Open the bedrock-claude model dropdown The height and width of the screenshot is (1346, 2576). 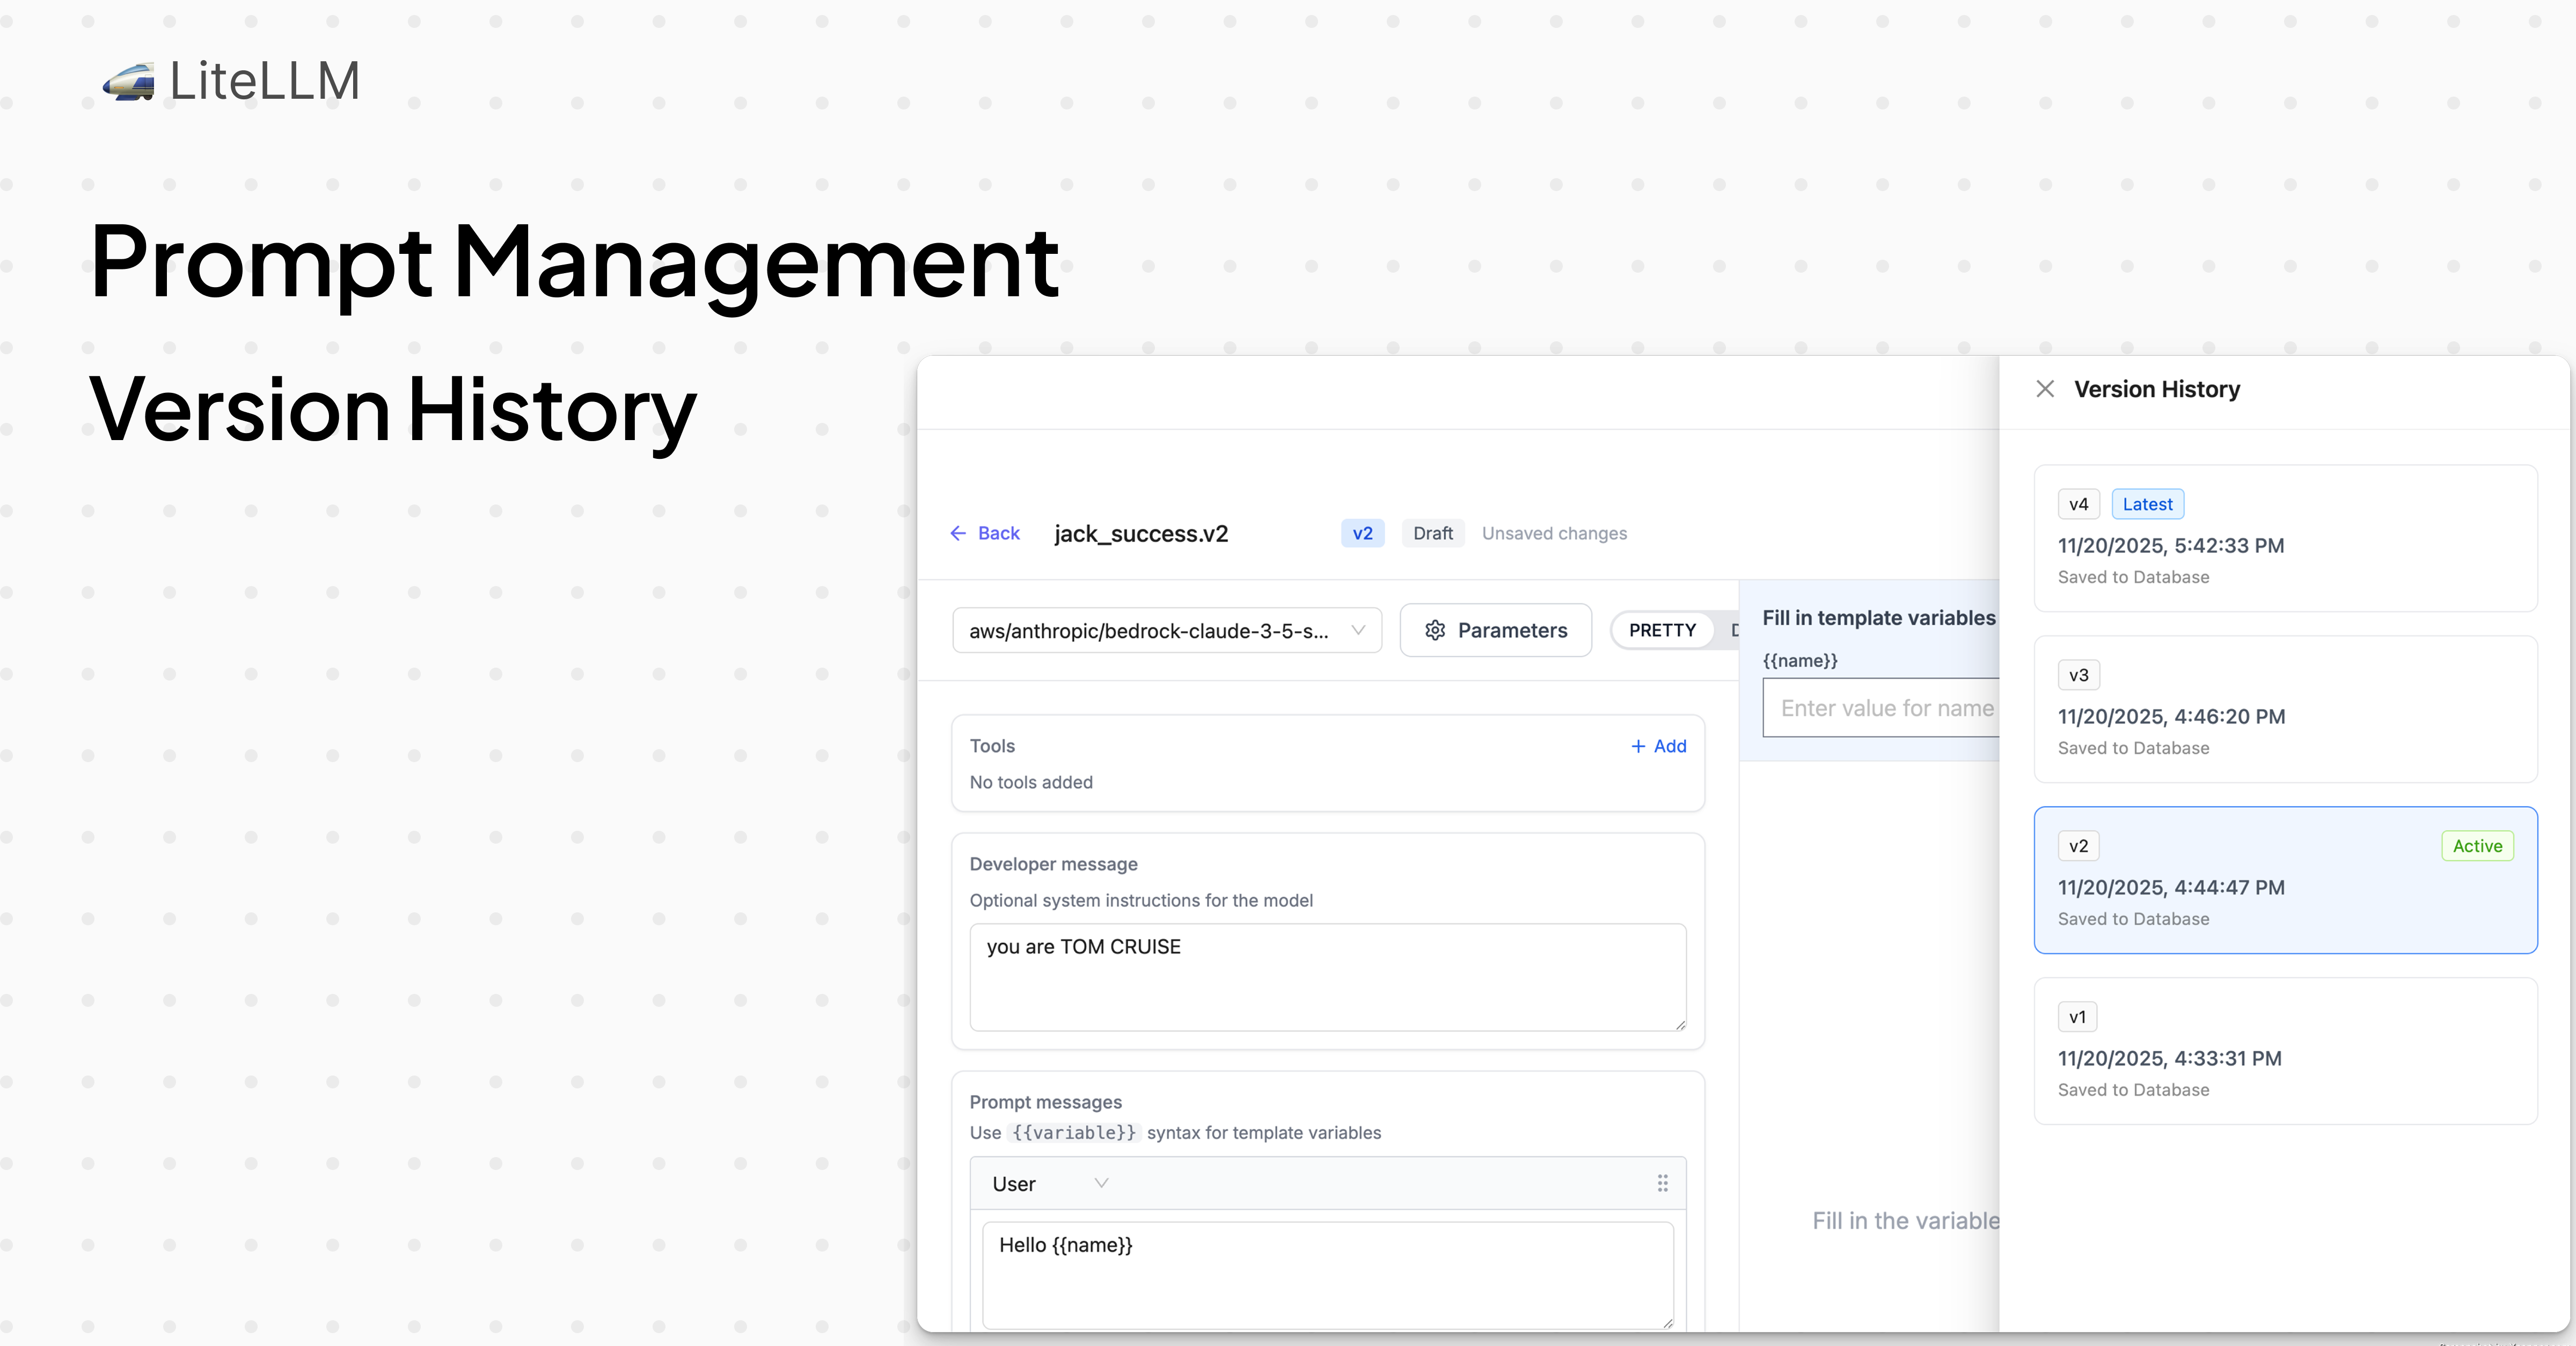click(x=1167, y=630)
